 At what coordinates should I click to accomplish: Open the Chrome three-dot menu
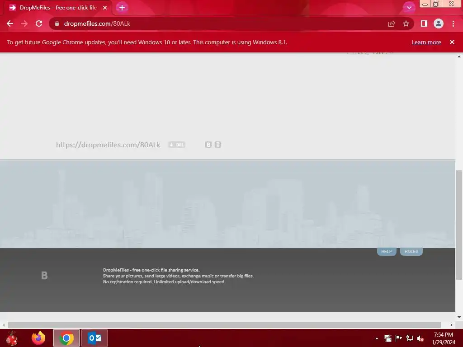pyautogui.click(x=453, y=23)
